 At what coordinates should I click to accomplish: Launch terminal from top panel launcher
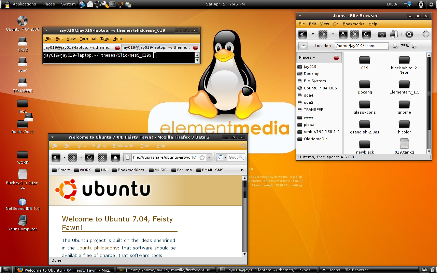[112, 4]
